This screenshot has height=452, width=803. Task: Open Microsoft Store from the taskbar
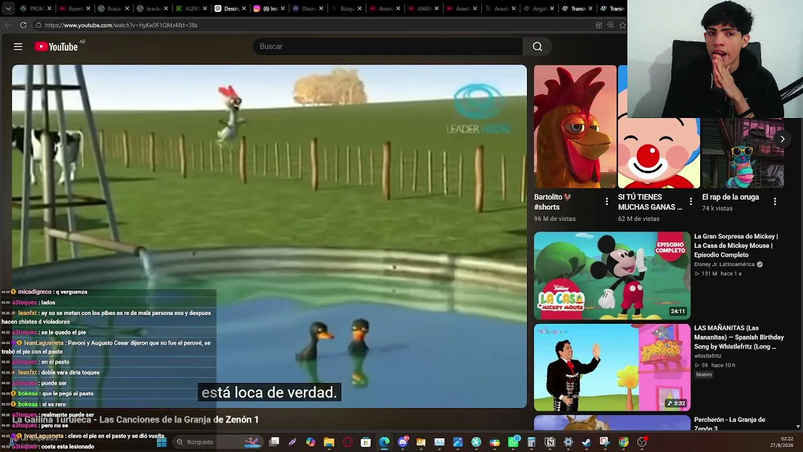(x=366, y=442)
